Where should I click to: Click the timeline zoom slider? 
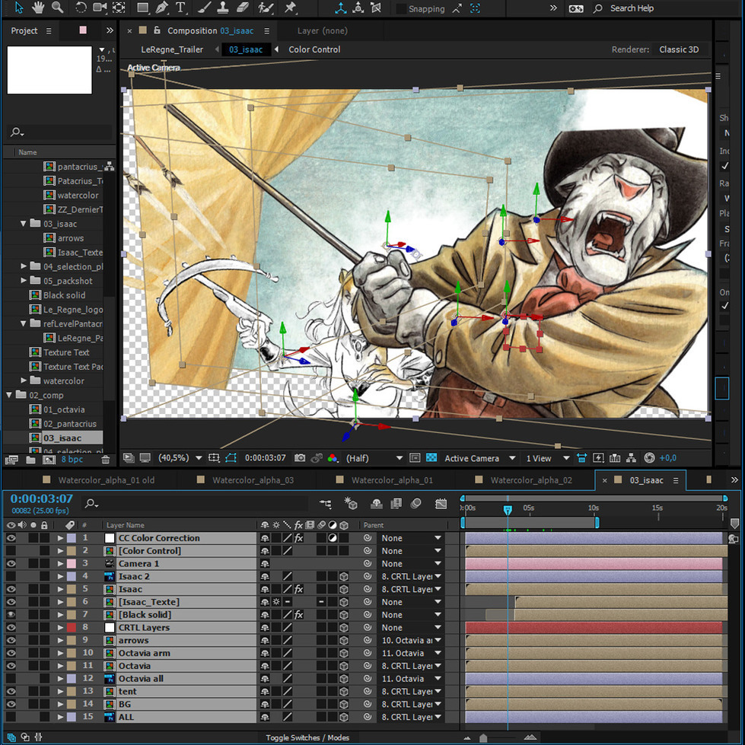click(483, 738)
